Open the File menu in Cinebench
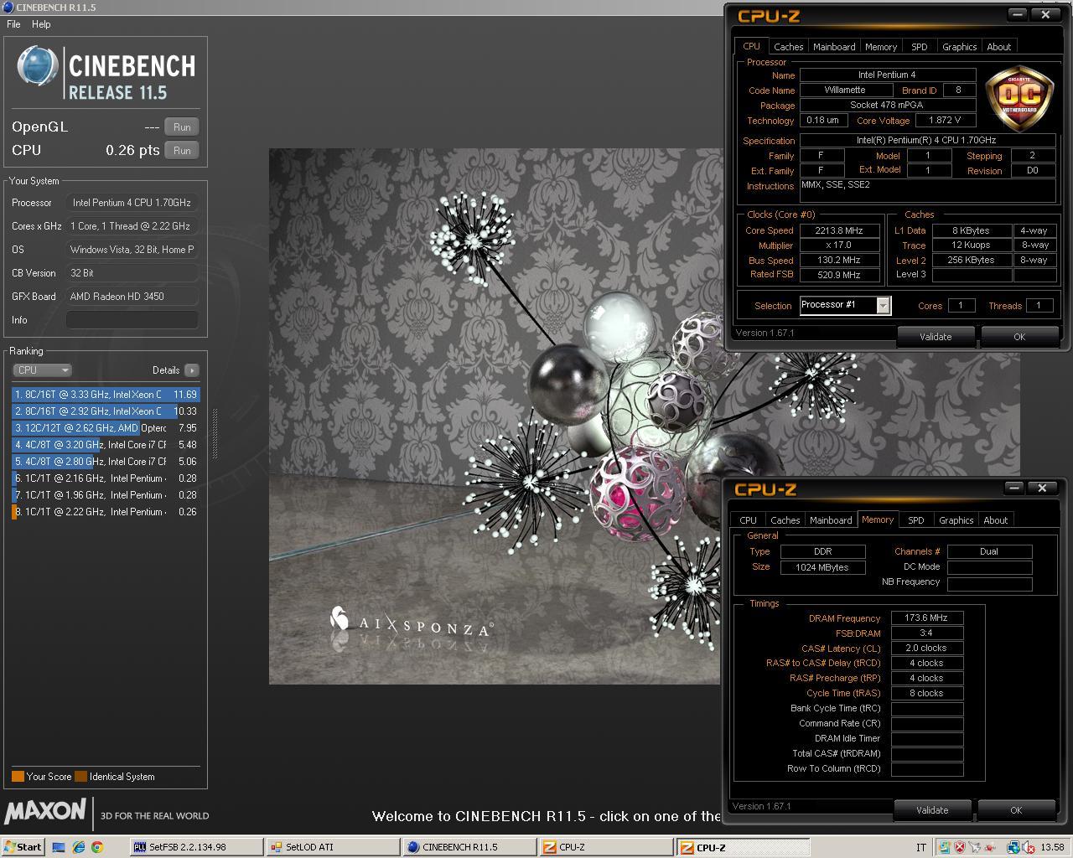 coord(13,24)
